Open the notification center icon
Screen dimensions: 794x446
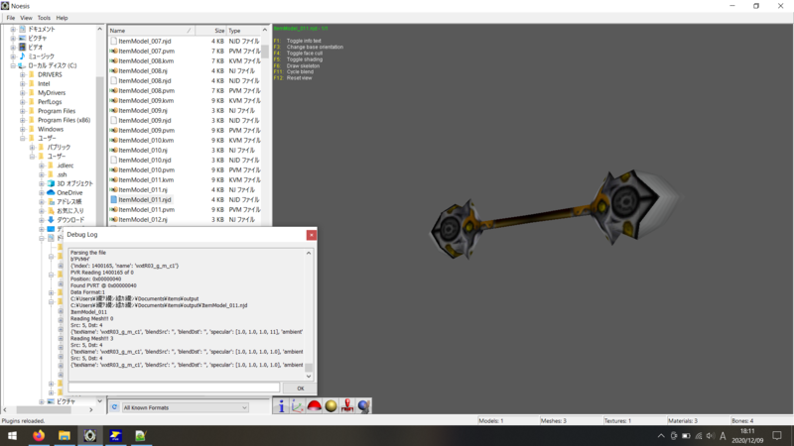[x=777, y=435]
